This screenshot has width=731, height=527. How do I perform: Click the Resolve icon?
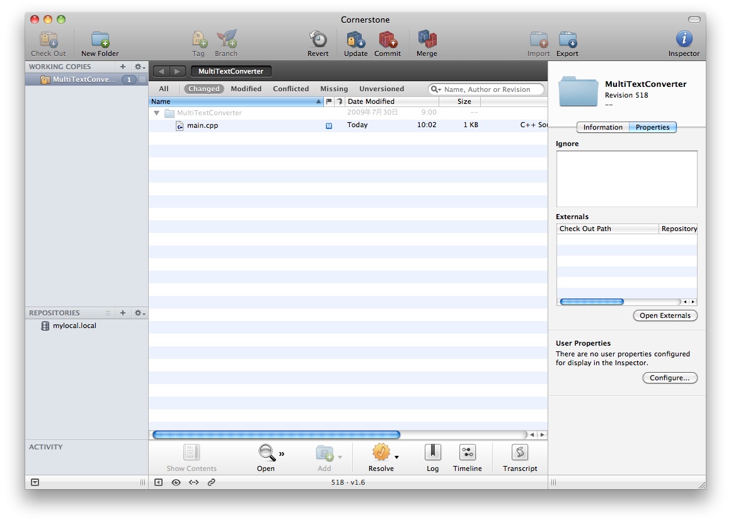click(x=381, y=453)
